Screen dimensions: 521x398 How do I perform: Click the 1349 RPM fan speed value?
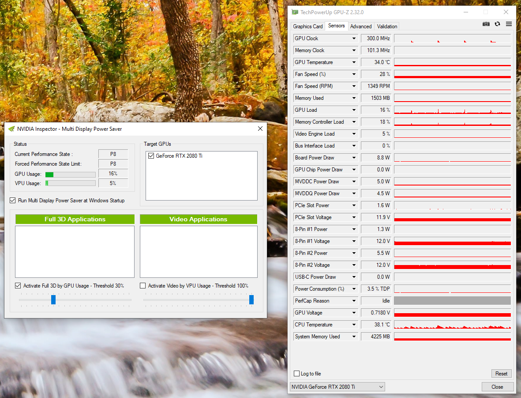tap(376, 86)
